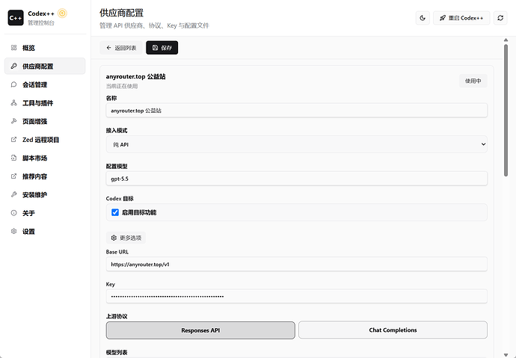Click the masked Key input field

(x=296, y=296)
